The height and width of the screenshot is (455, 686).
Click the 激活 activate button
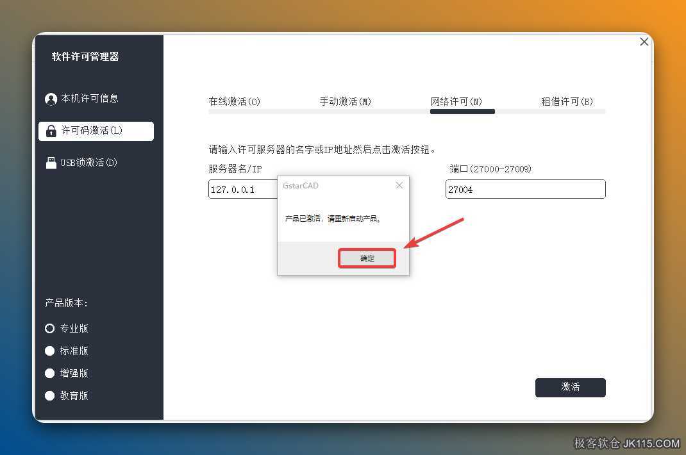570,387
